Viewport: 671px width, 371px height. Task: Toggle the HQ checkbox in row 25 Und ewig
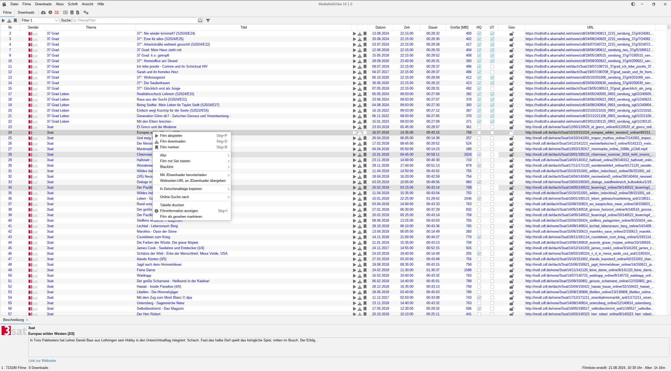click(479, 138)
